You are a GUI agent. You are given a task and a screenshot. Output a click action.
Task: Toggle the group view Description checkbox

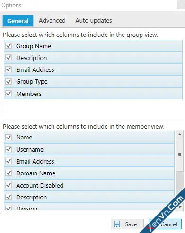click(x=9, y=58)
